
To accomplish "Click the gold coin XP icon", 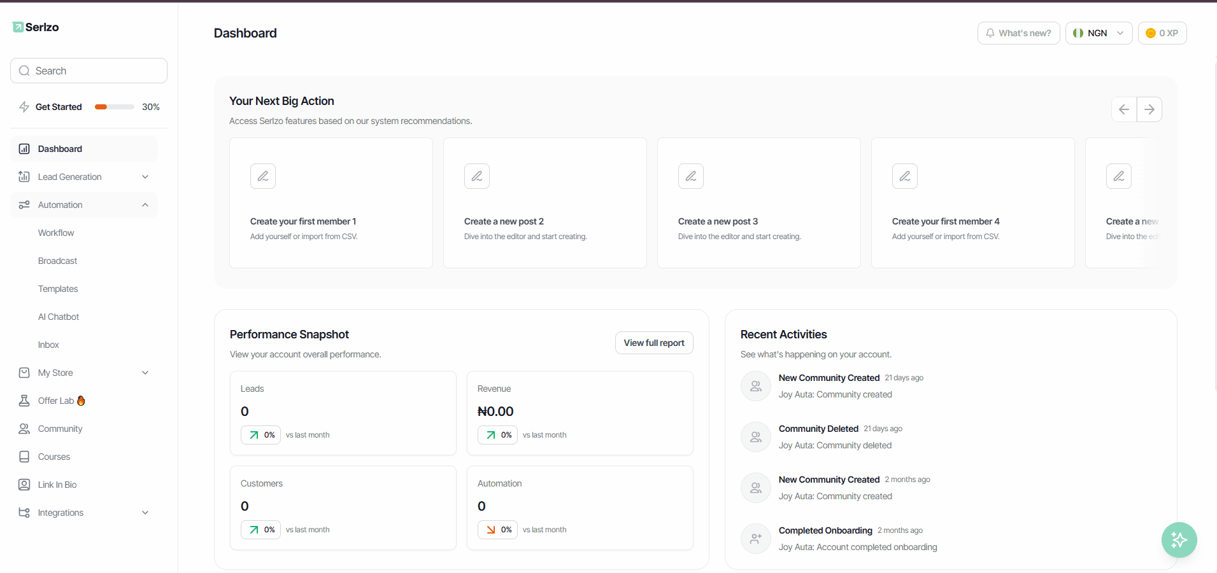I will pos(1151,33).
